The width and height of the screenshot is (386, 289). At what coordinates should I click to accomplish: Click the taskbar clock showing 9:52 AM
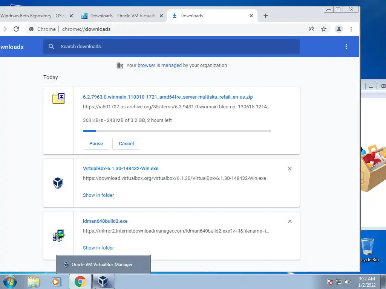(x=367, y=282)
